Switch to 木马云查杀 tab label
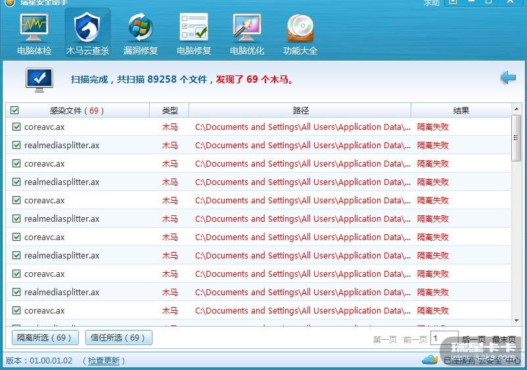527x370 pixels. (87, 51)
